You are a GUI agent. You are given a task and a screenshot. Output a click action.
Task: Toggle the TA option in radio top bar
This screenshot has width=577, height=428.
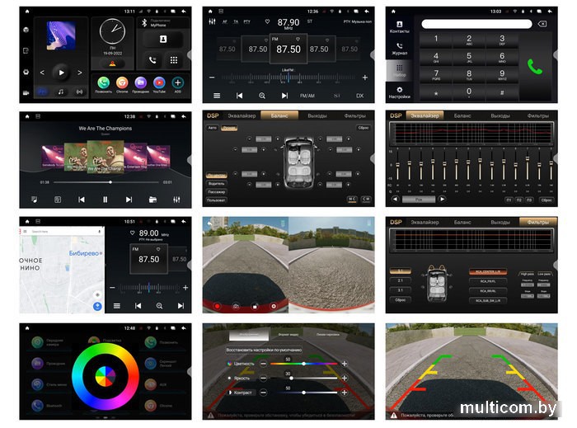pyautogui.click(x=235, y=21)
